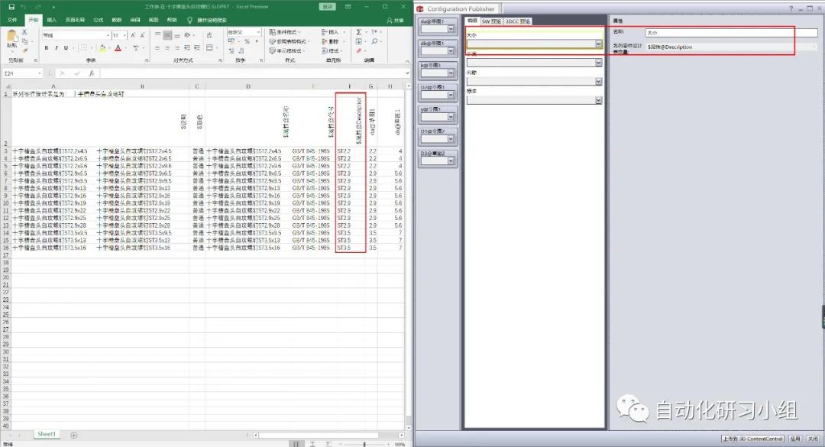Click $属性@Description design table variable field
Screen dimensions: 825x447
coord(731,47)
